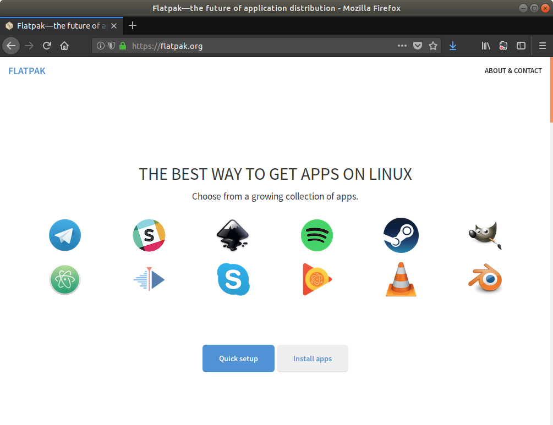Open page actions three-dot menu
Viewport: 553px width, 425px height.
pos(402,46)
